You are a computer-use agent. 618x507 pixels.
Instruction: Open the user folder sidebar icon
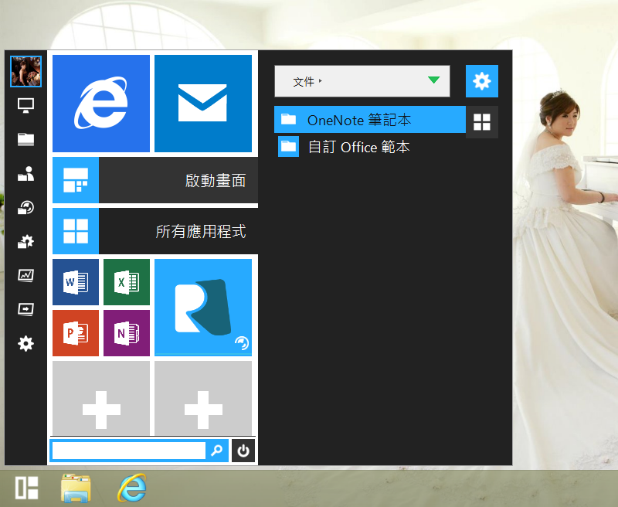pos(25,173)
